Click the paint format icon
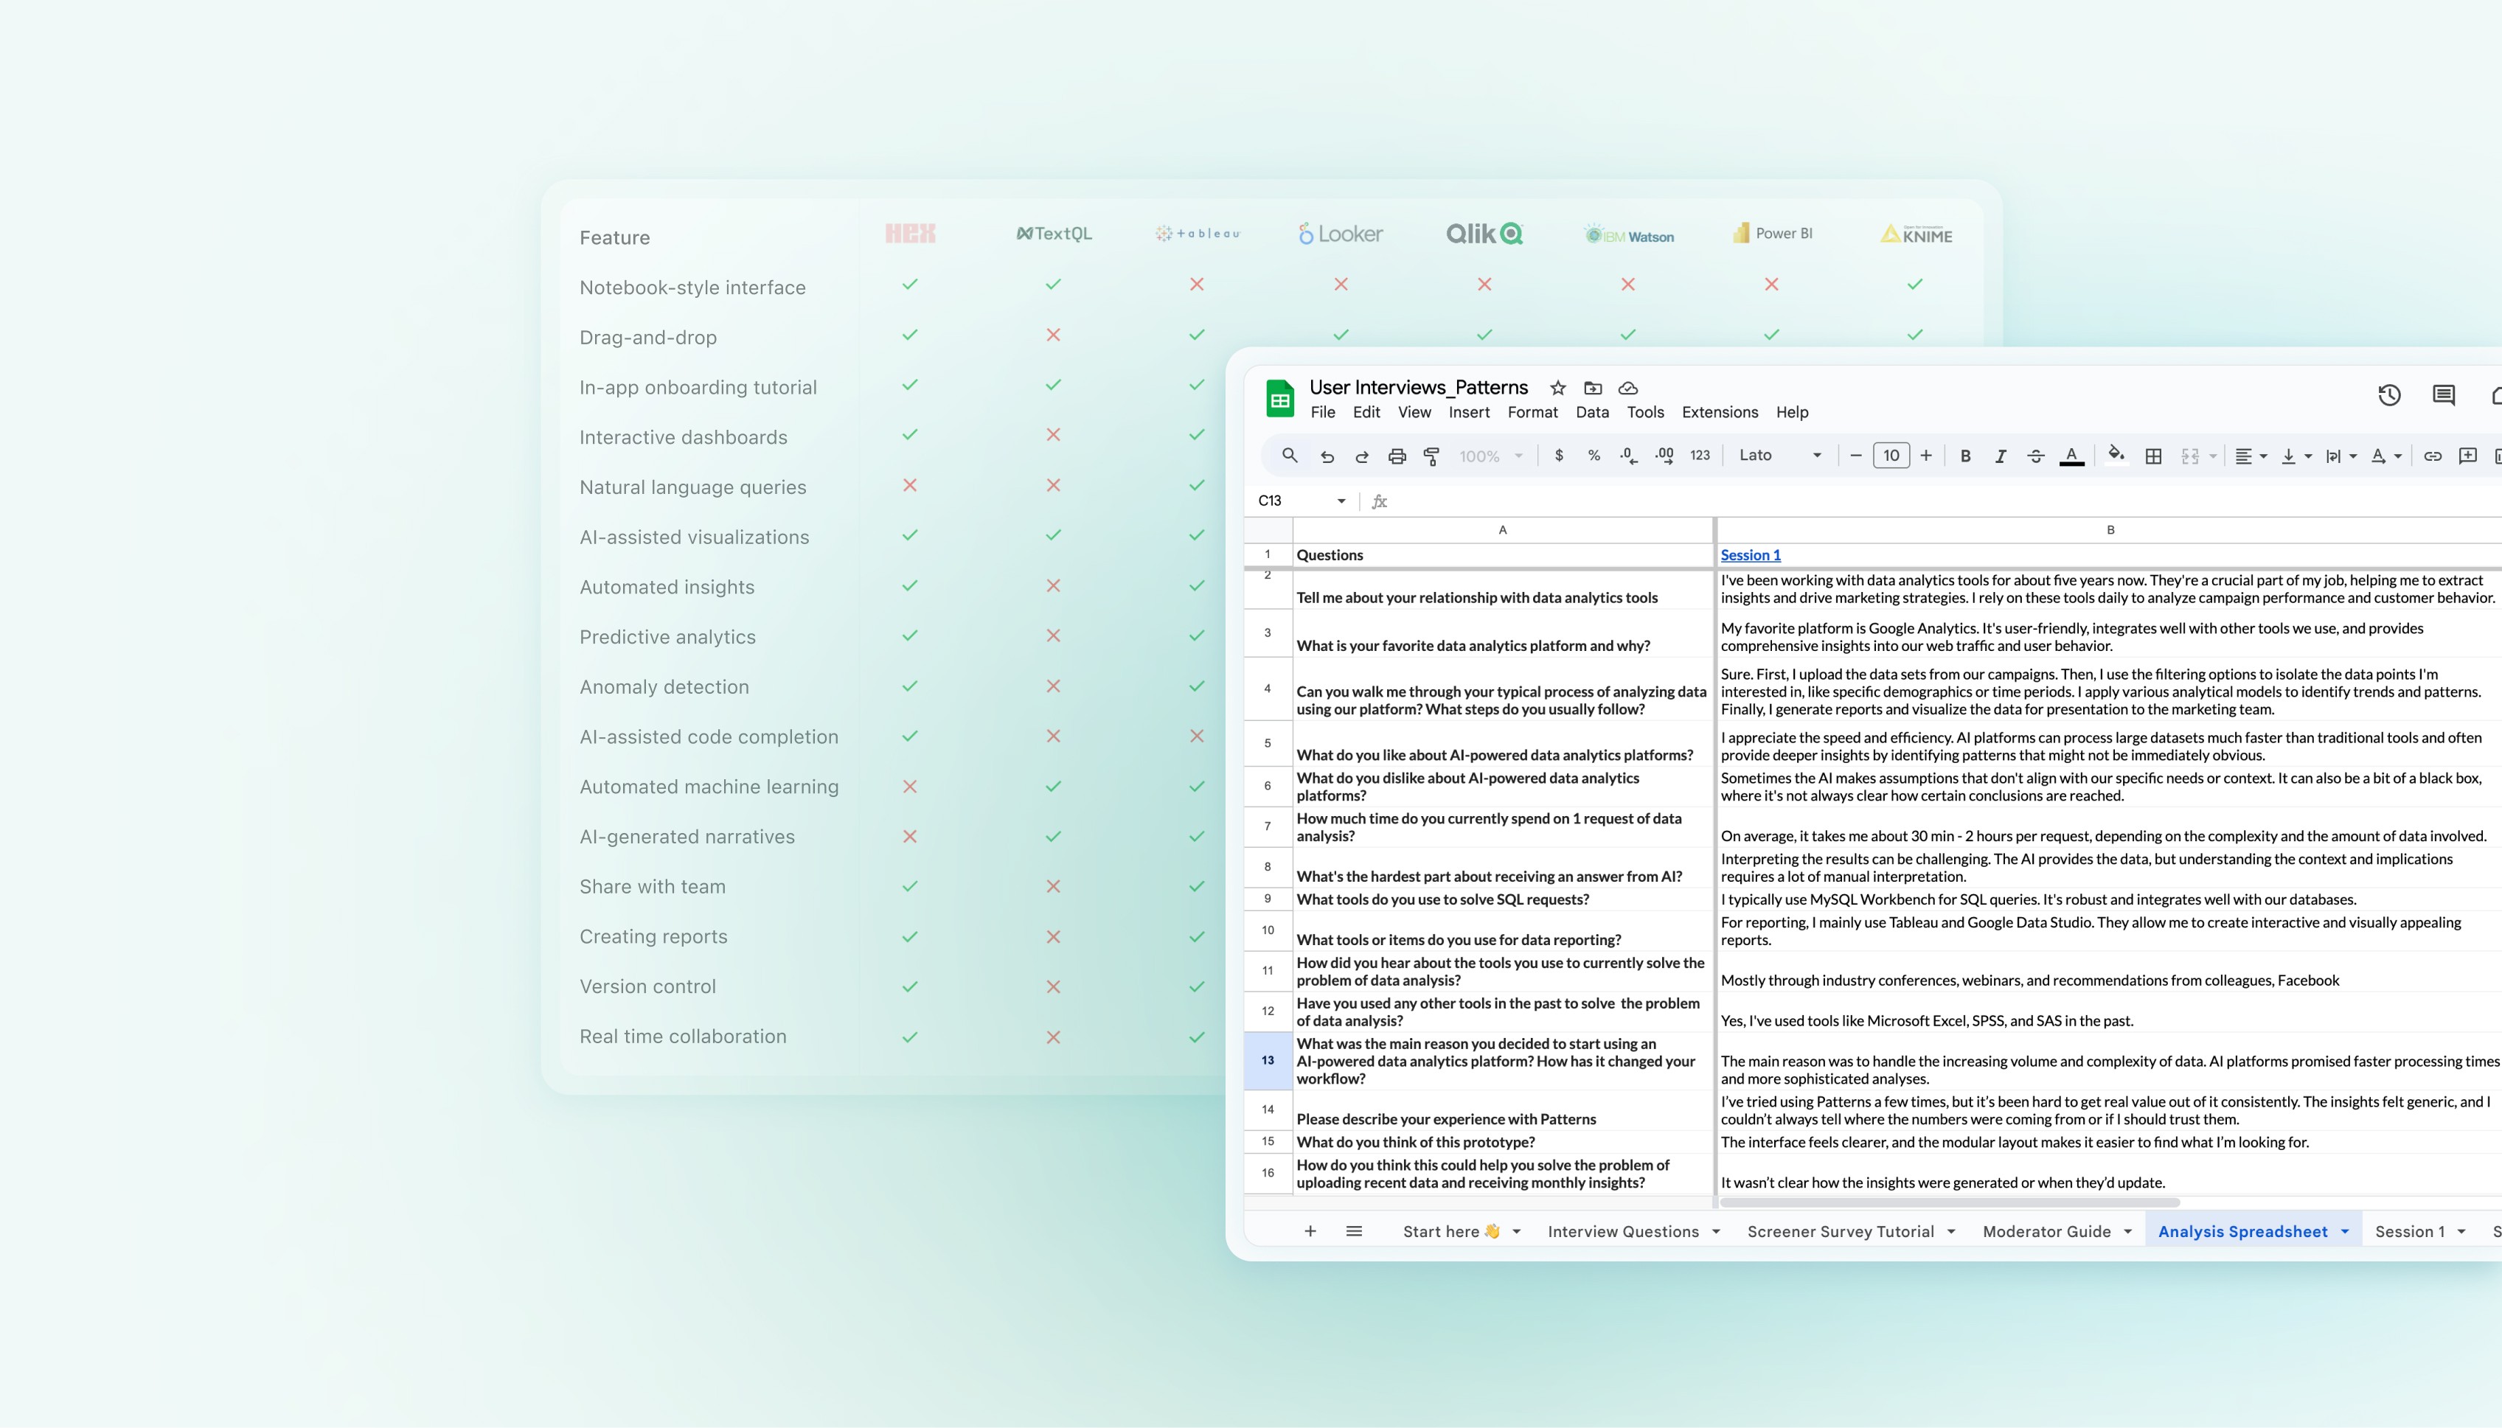This screenshot has height=1428, width=2502. 1432,456
